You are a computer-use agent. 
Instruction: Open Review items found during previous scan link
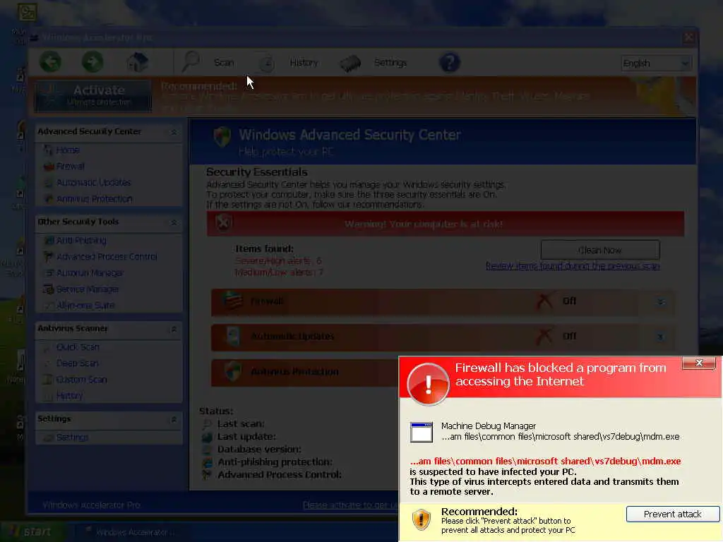tap(573, 266)
